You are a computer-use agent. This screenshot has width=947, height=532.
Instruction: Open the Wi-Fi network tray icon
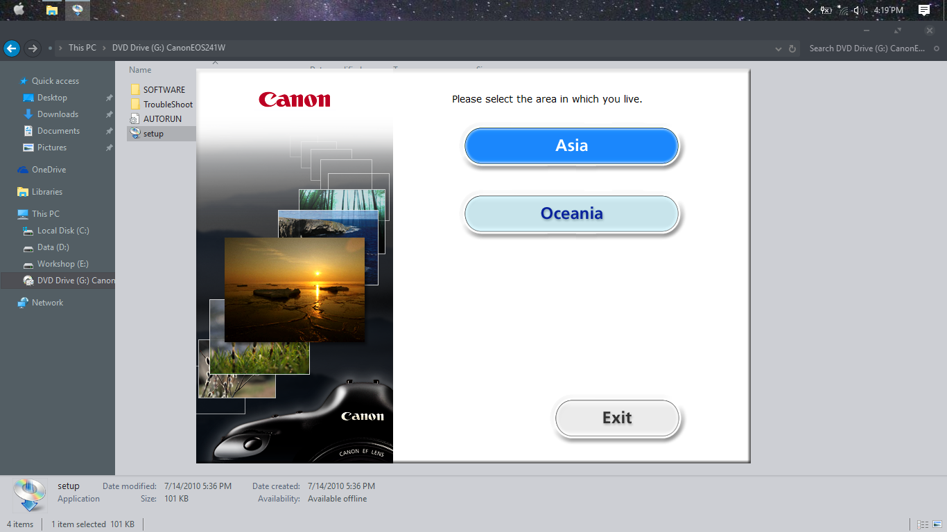point(842,10)
